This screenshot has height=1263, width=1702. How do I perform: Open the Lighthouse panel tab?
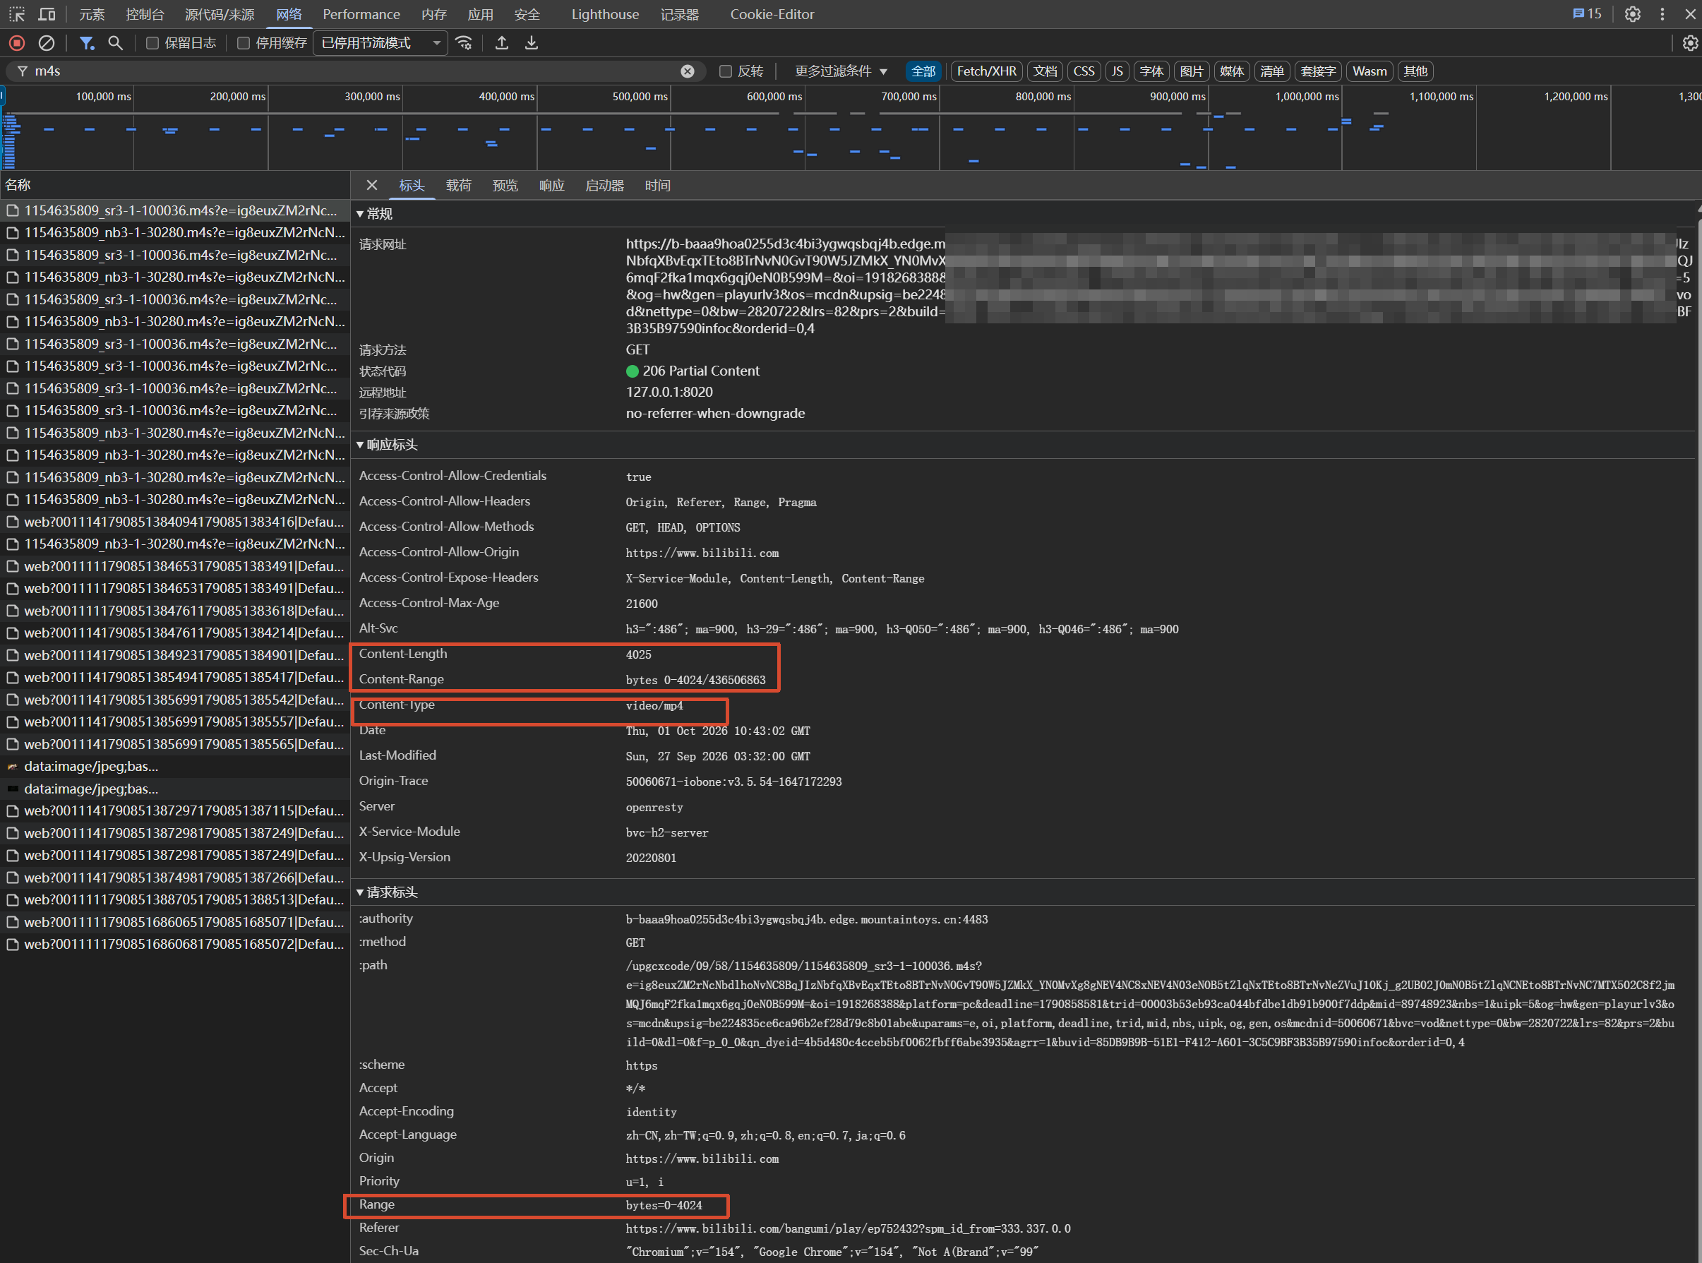click(605, 13)
